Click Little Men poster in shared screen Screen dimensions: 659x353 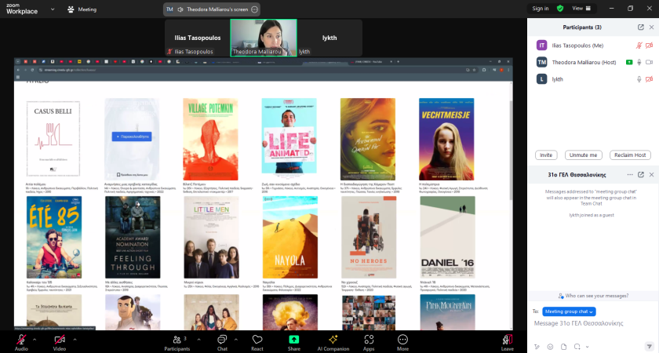click(x=211, y=237)
